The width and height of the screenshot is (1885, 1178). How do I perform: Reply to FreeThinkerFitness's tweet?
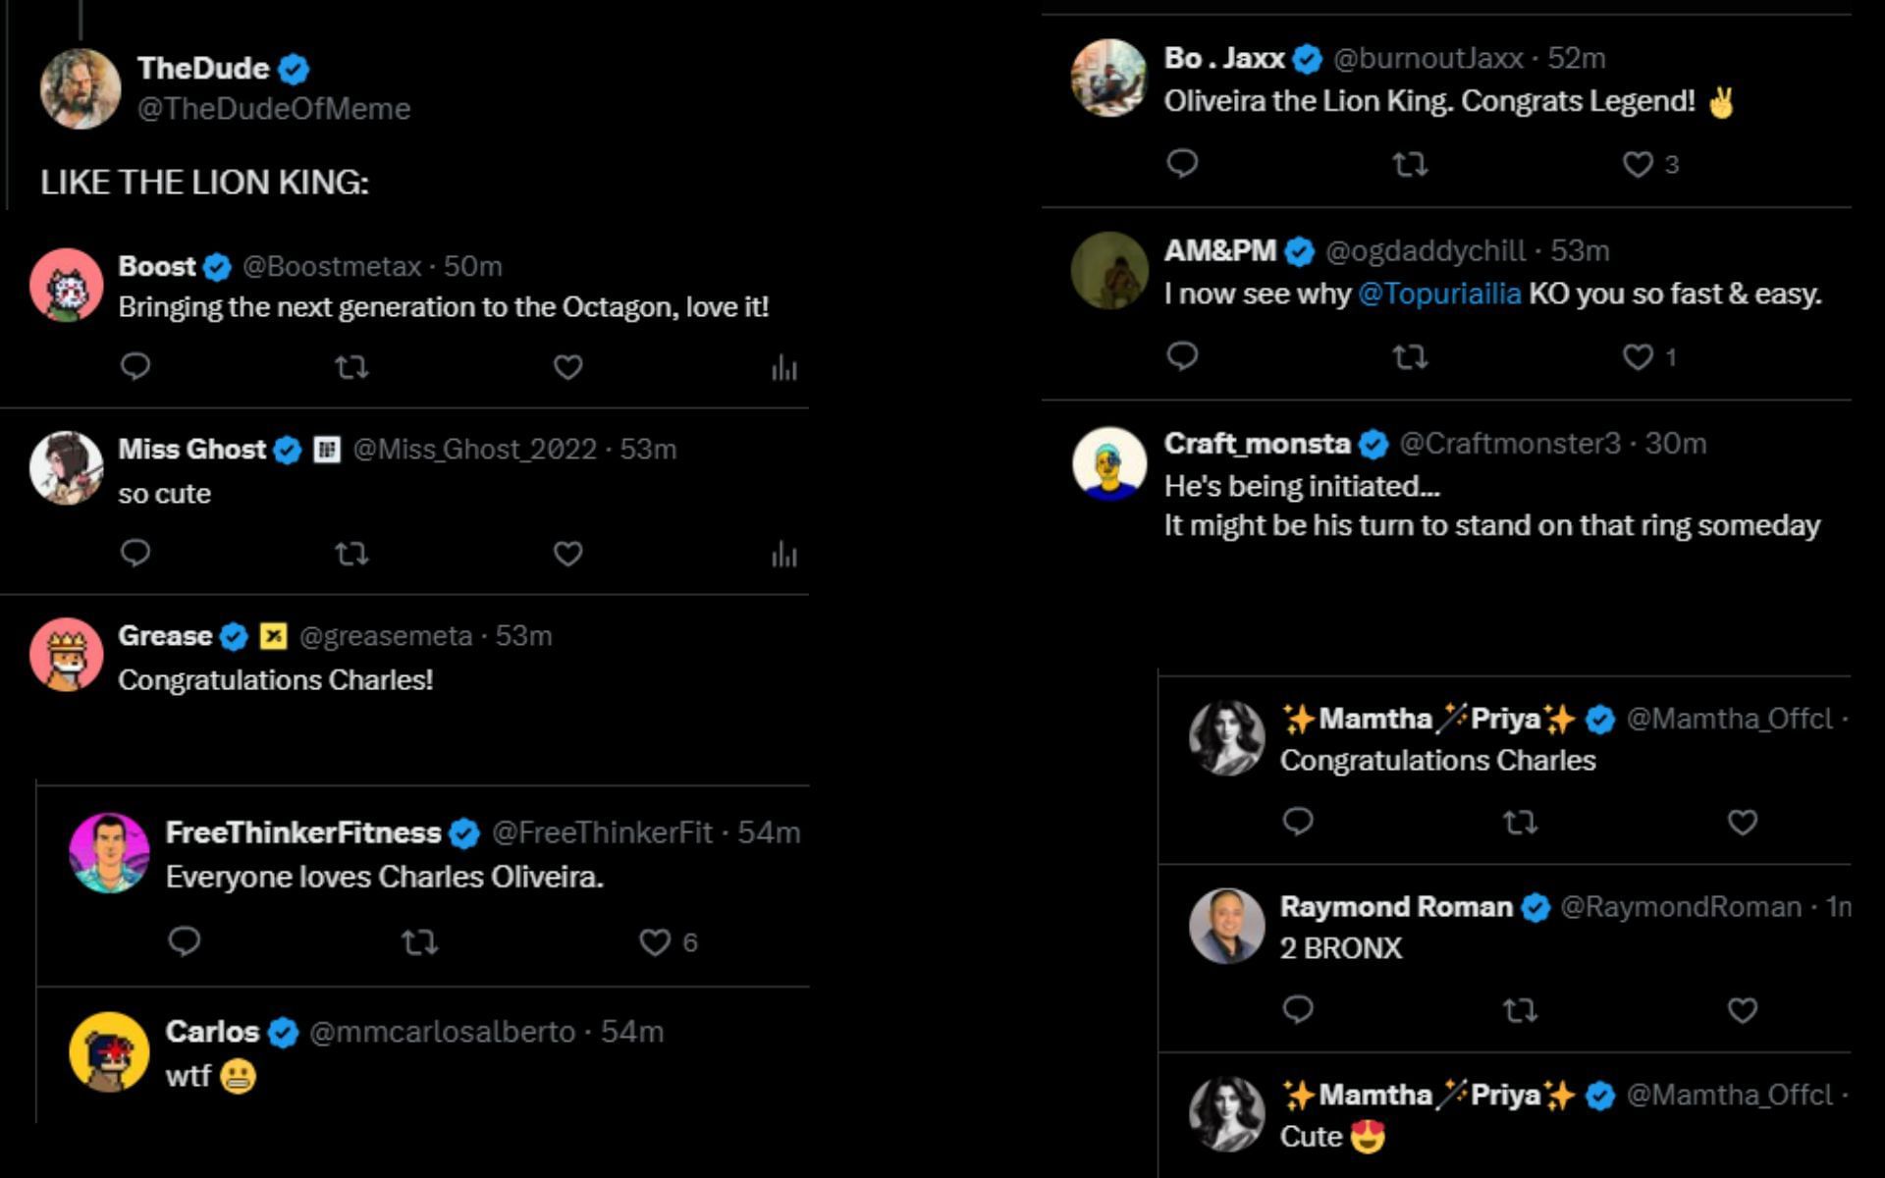click(185, 941)
